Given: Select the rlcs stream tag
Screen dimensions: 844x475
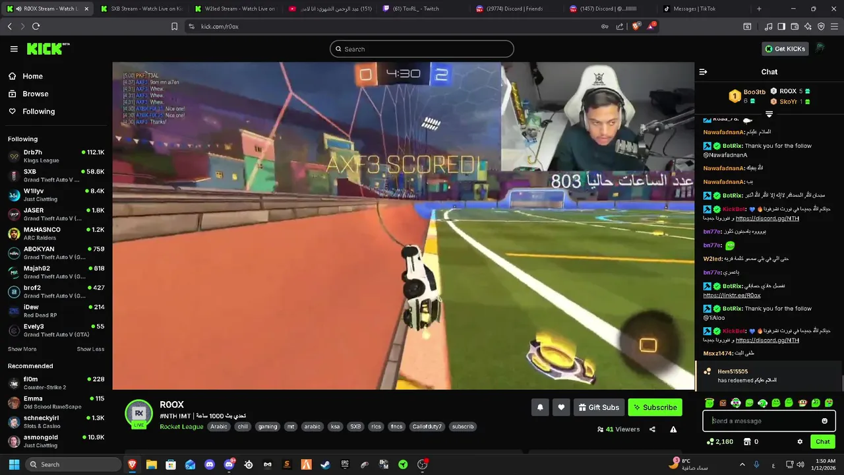Looking at the screenshot, I should (x=375, y=427).
